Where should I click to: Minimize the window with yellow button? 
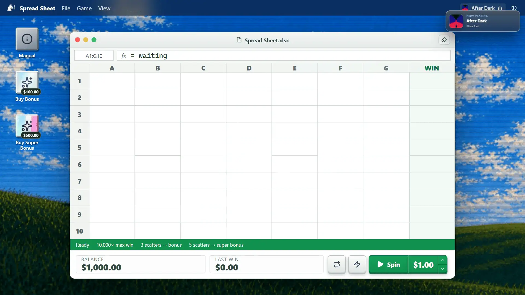coord(86,40)
